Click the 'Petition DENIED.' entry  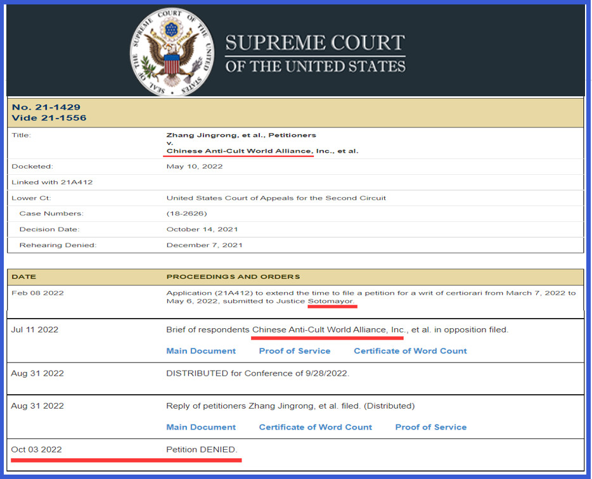202,450
